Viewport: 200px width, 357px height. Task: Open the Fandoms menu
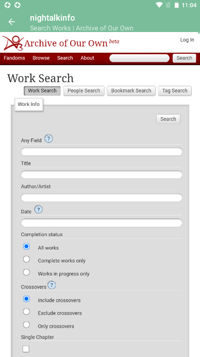point(14,58)
